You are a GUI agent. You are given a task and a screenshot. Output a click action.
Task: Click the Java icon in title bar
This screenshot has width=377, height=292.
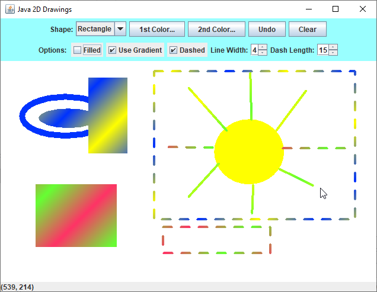10,9
